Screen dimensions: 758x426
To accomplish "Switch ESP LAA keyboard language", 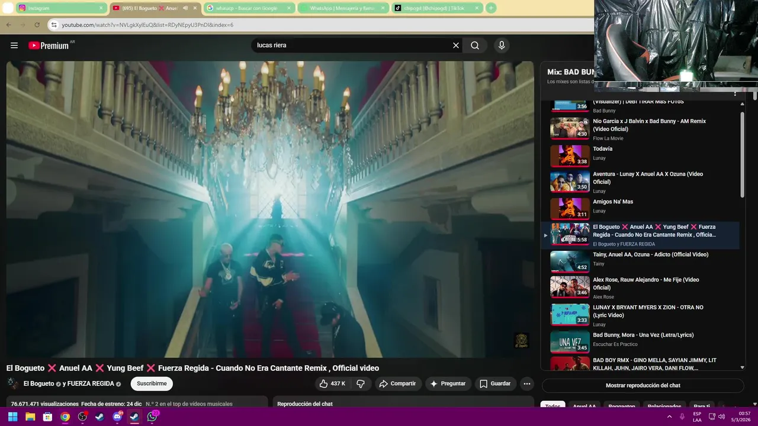I will pyautogui.click(x=697, y=417).
